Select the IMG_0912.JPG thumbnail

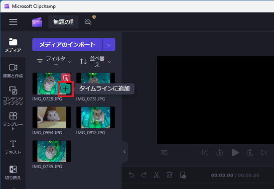pyautogui.click(x=96, y=117)
